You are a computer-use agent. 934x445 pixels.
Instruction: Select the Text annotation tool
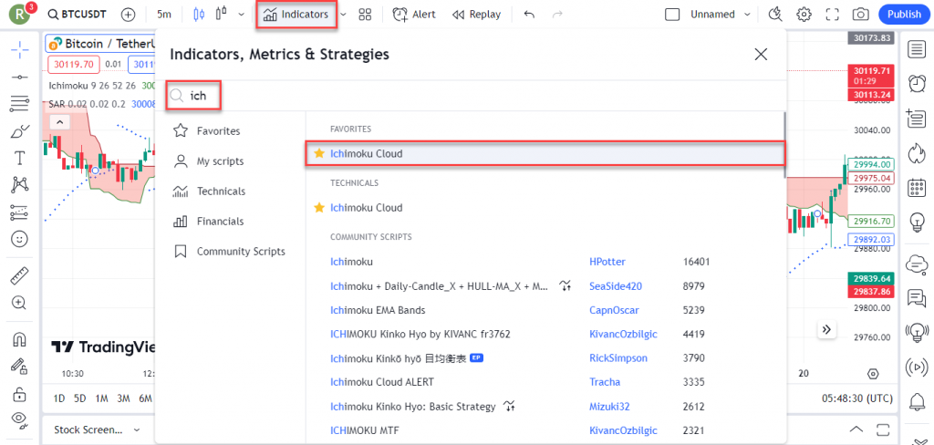click(x=20, y=158)
